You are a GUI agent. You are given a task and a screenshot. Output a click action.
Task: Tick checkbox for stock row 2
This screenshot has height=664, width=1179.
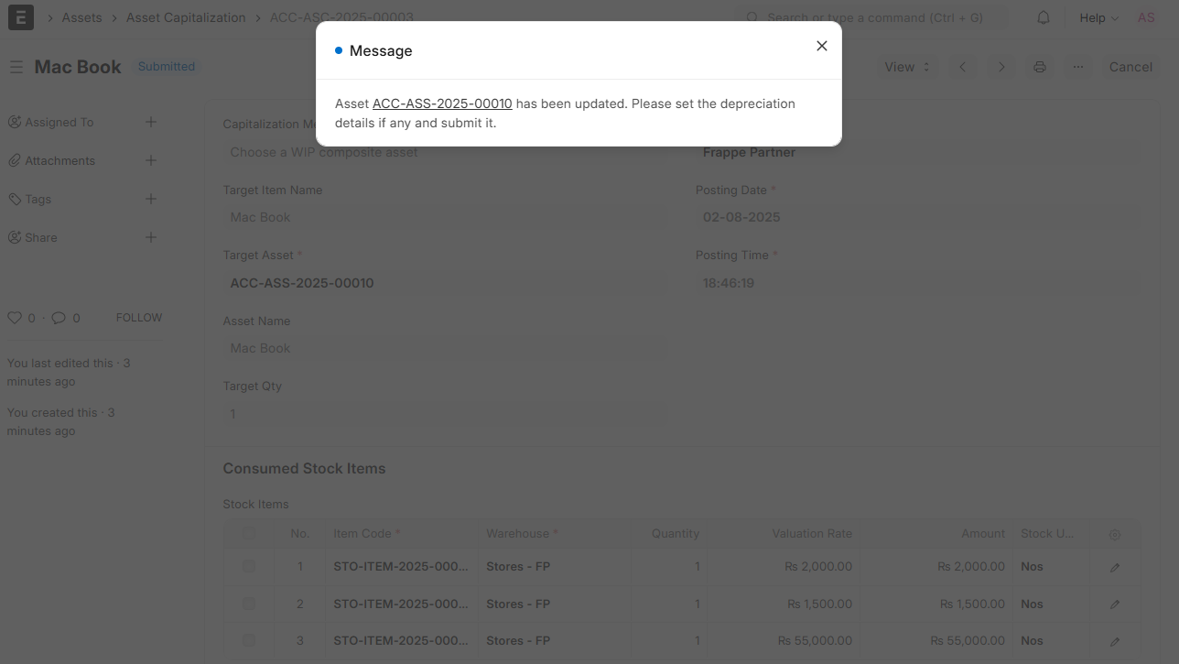tap(249, 604)
